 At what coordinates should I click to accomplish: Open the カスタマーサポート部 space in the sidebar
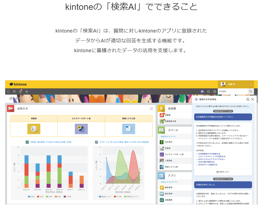[x=175, y=154]
